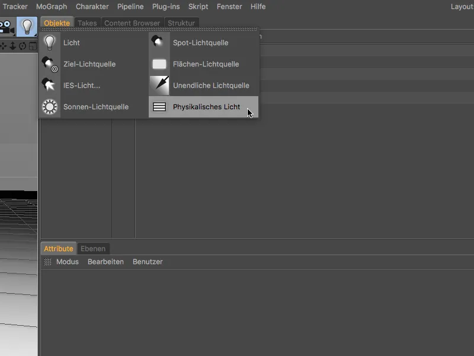Screen dimensions: 474x356
Task: Select Physikalisches Licht in the light palette
Action: coord(206,107)
